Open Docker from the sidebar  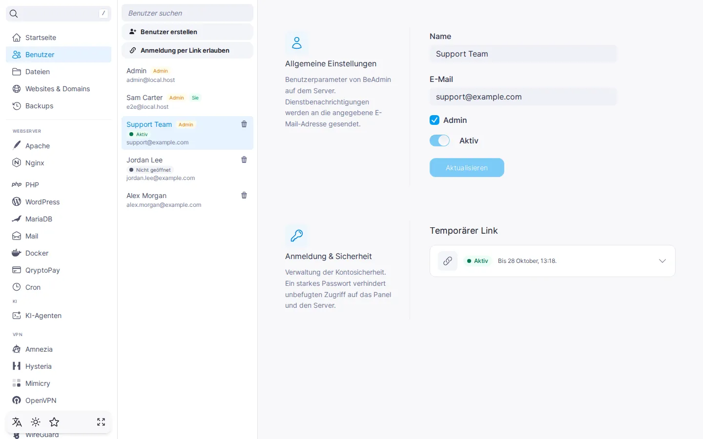(59, 253)
